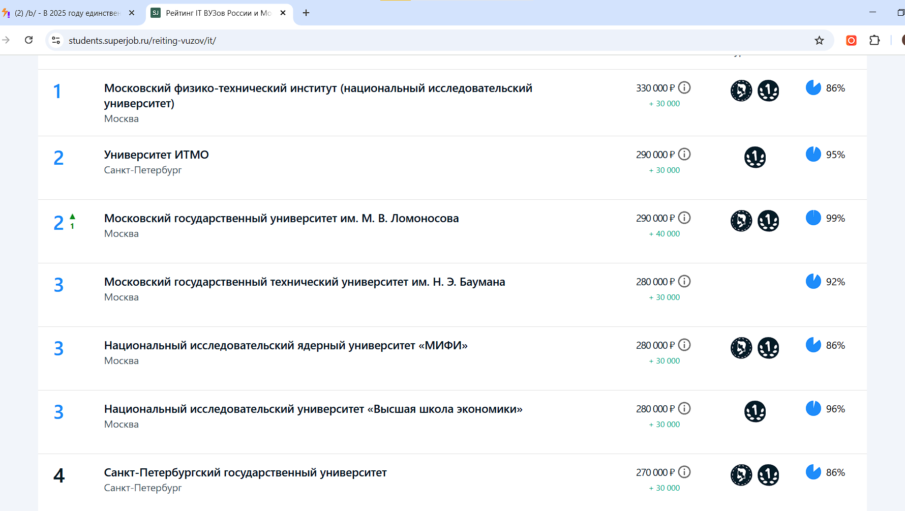Click the laurel badge in the «МИФИ» row
The image size is (905, 511).
click(x=768, y=348)
